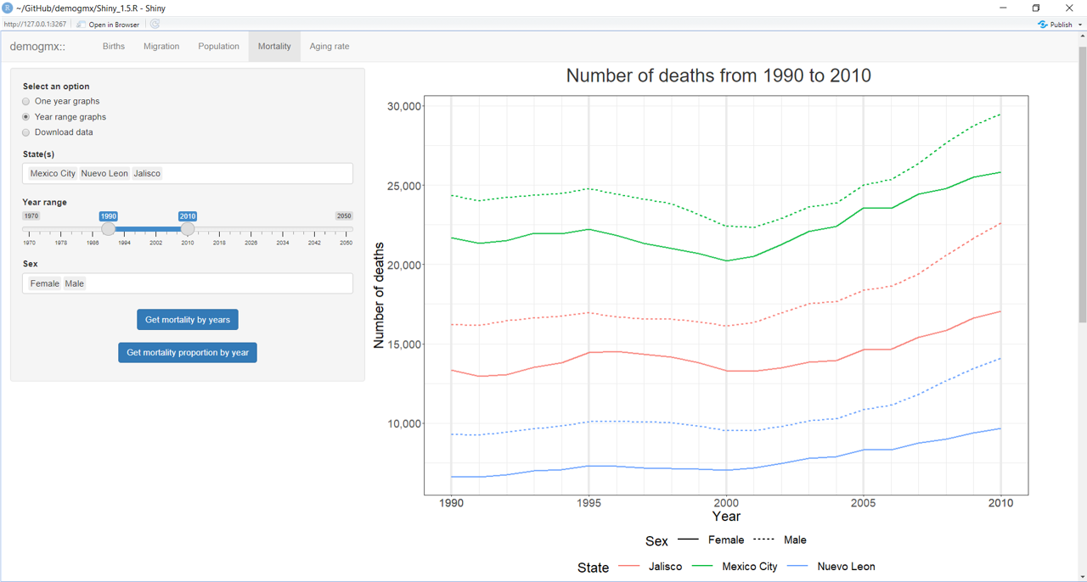This screenshot has width=1087, height=582.
Task: Switch to the Births tab
Action: pyautogui.click(x=114, y=47)
